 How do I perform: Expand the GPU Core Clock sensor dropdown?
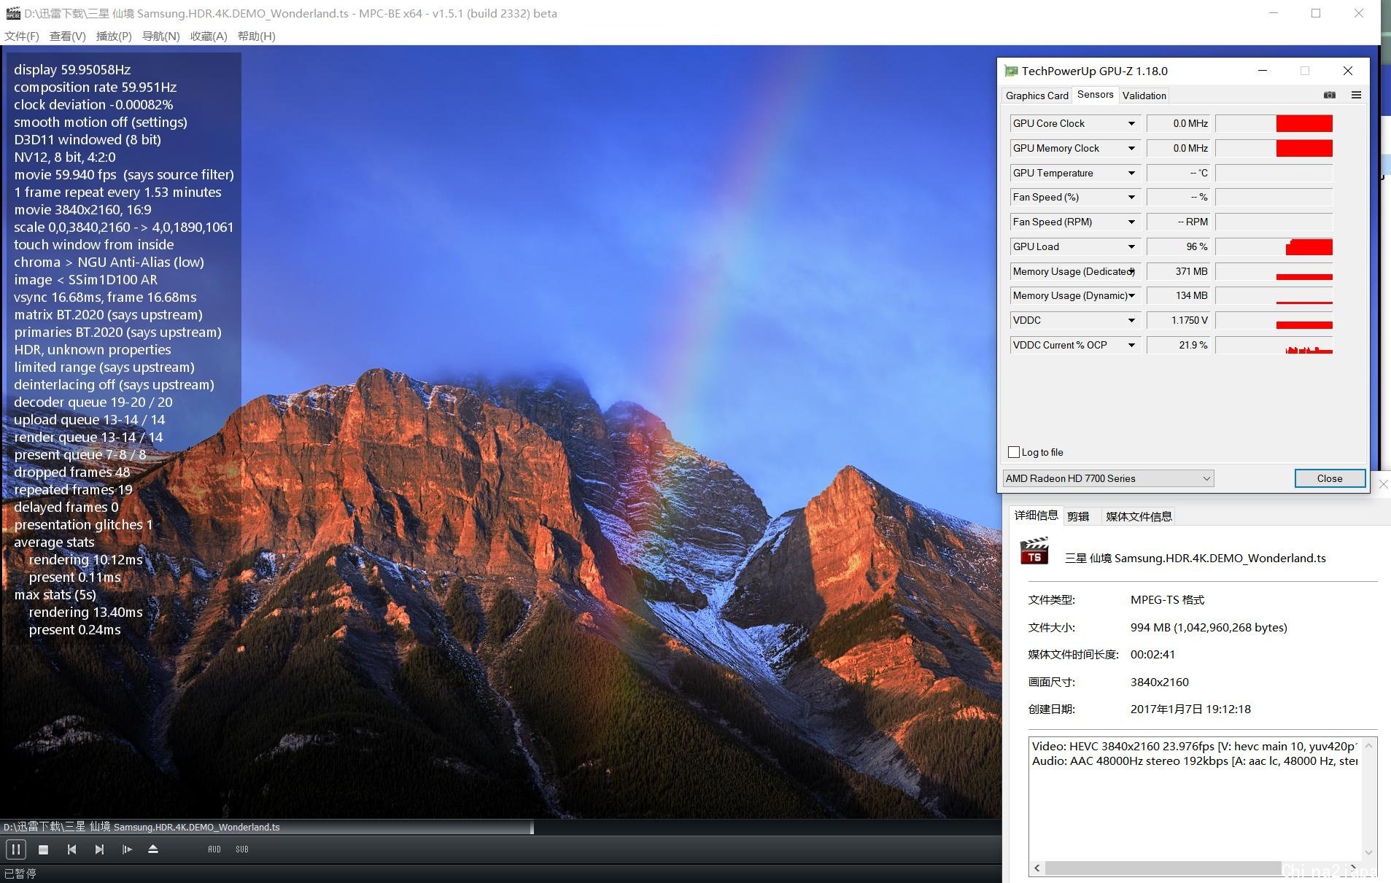pos(1131,124)
